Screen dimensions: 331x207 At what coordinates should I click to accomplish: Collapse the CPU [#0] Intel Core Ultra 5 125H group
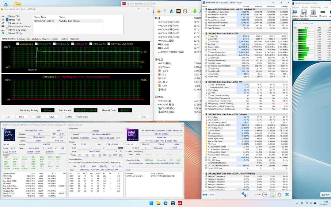coord(204,33)
